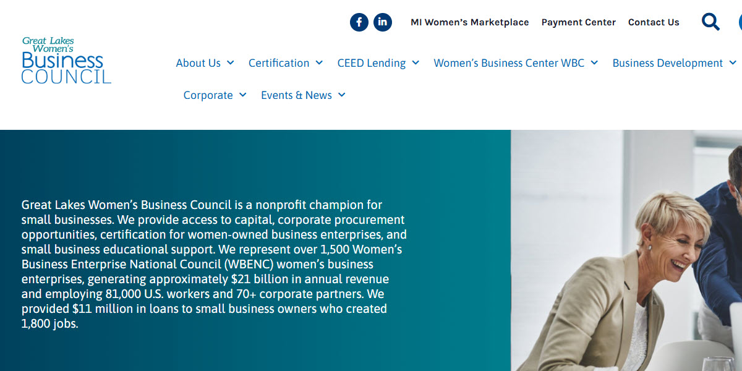742x371 pixels.
Task: Select the Certification navigation label
Action: (279, 62)
